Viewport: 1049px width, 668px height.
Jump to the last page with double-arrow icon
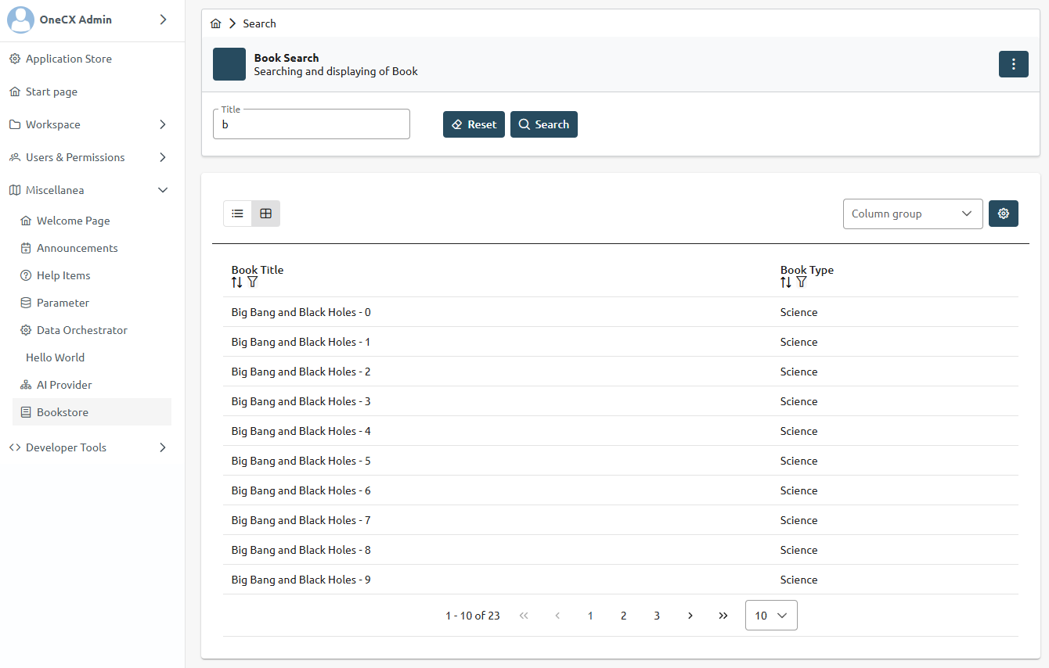pyautogui.click(x=723, y=616)
